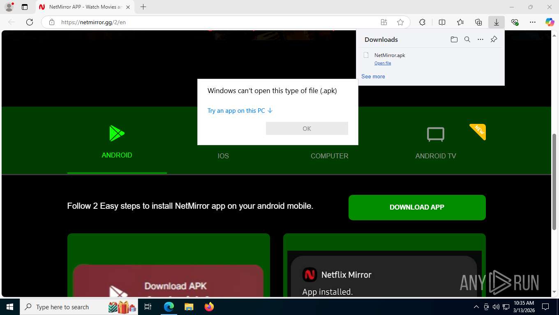Viewport: 559px width, 315px height.
Task: Open the network tray icon
Action: click(506, 307)
